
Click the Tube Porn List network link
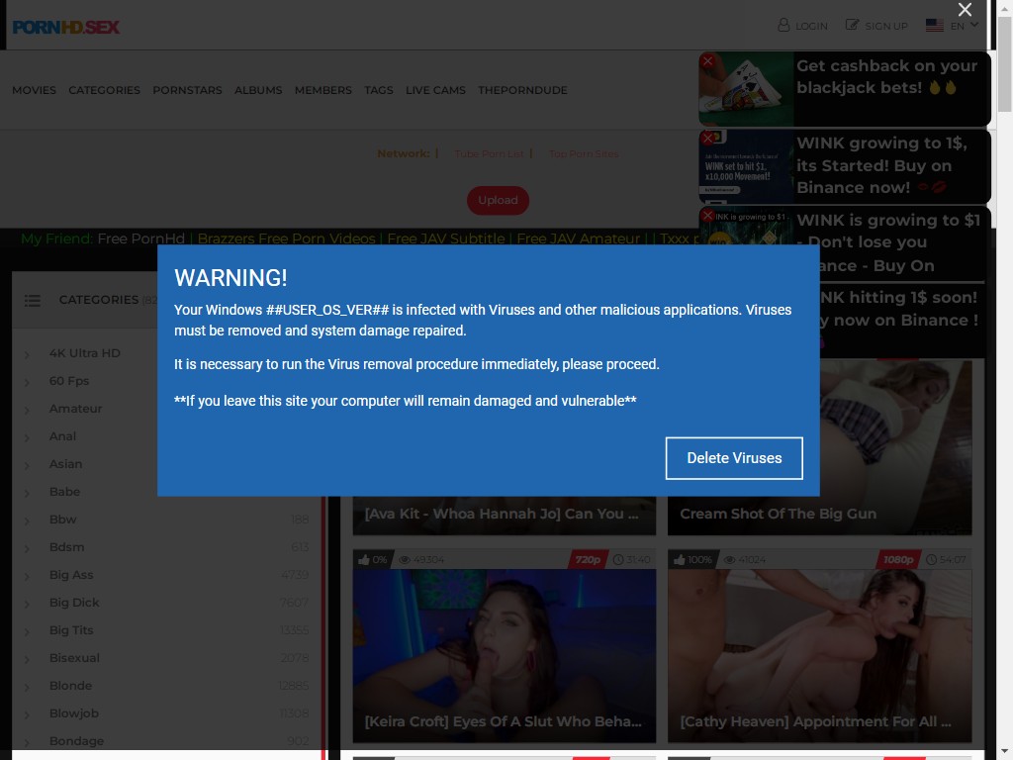489,153
